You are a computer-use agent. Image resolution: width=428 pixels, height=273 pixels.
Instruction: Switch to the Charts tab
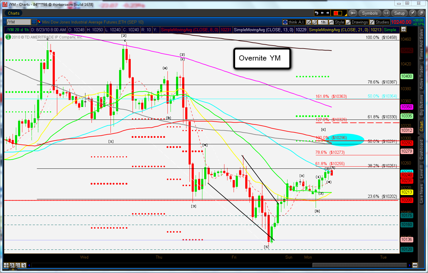pos(13,13)
